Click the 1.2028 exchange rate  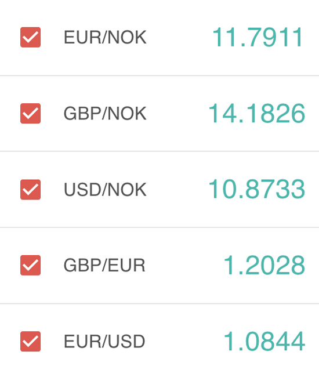point(264,265)
